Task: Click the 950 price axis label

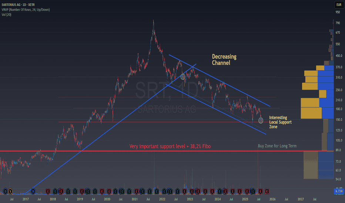Action: point(338,12)
